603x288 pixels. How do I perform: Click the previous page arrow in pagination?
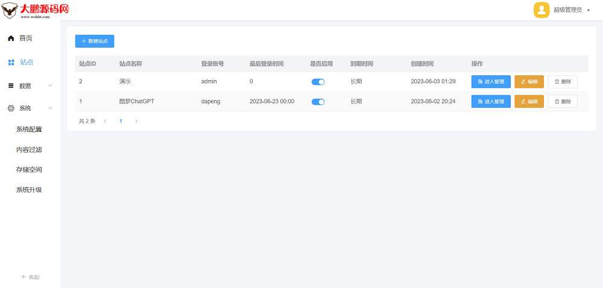click(105, 121)
